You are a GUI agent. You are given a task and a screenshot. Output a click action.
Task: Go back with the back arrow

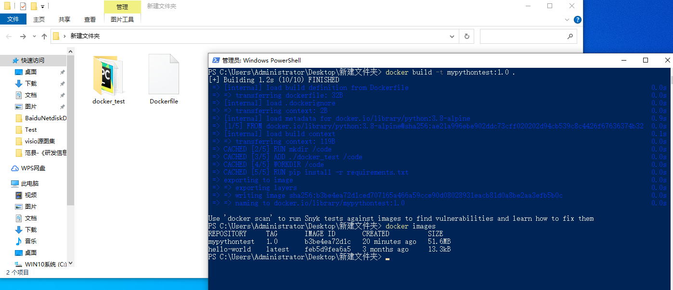click(x=9, y=36)
